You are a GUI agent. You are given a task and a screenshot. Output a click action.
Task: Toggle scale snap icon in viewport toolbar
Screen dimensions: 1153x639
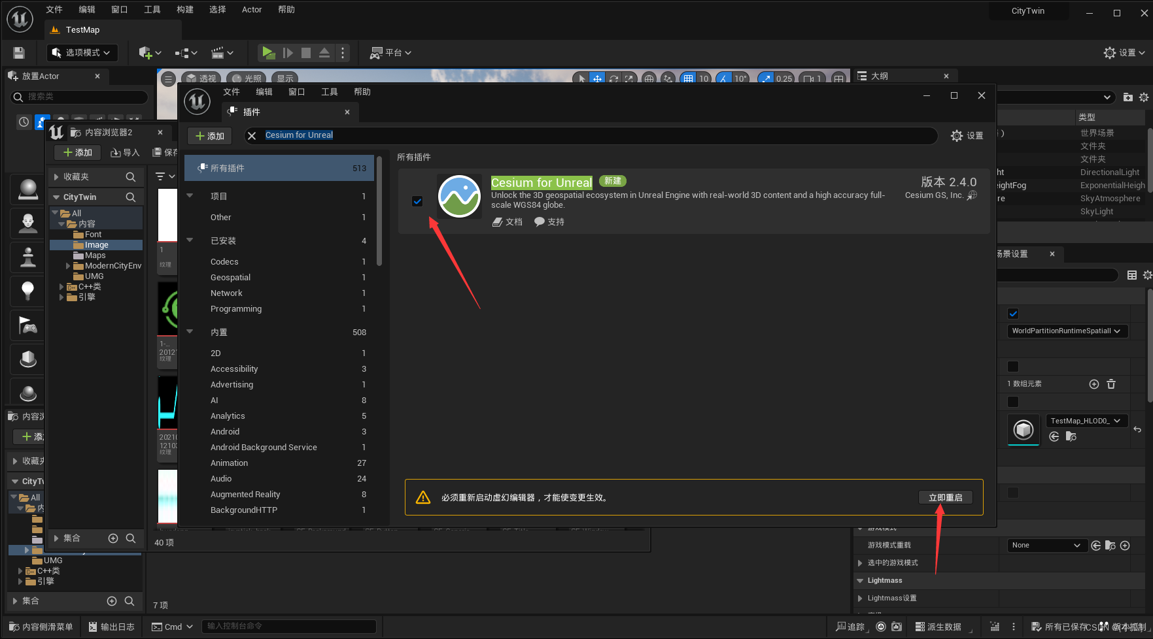765,79
